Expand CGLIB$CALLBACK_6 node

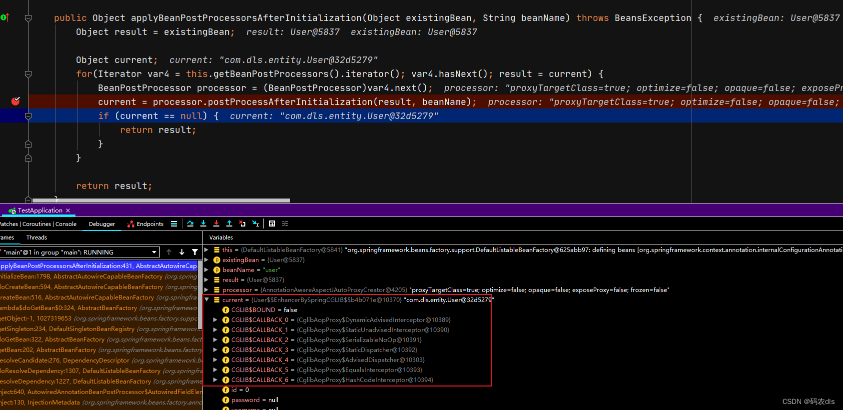tap(215, 379)
